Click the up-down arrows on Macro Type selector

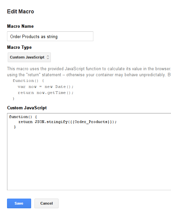[48, 57]
